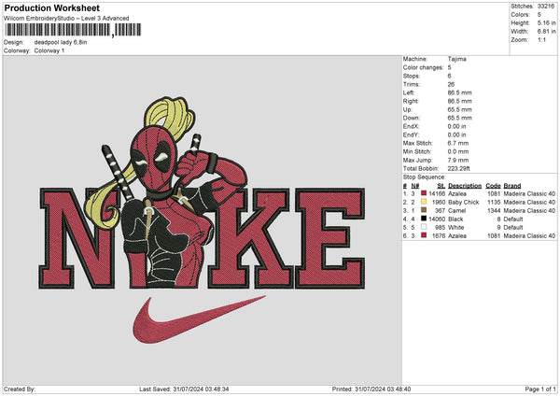
Task: Click the Max Stitch value '6.7 mm'
Action: pos(458,143)
